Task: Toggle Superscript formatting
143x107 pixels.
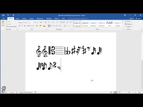Action: pyautogui.click(x=33, y=26)
